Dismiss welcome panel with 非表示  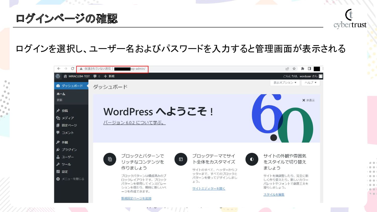click(x=308, y=100)
